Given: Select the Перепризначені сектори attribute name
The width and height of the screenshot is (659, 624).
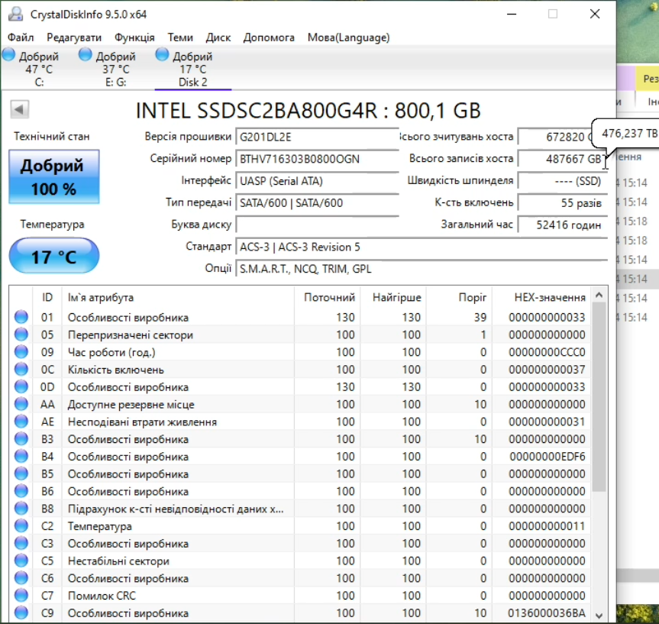Looking at the screenshot, I should (x=131, y=335).
